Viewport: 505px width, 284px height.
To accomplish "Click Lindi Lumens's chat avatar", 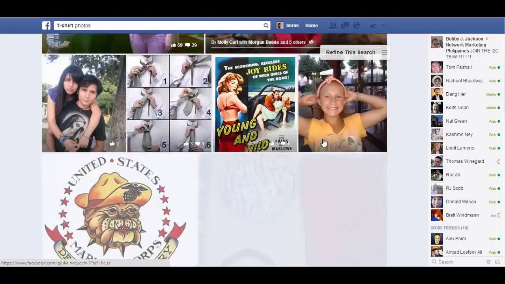I will coord(437,148).
